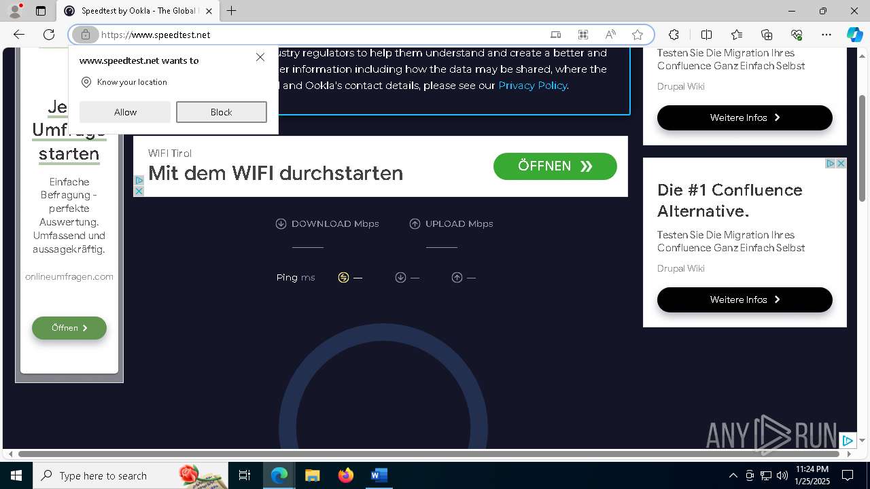The height and width of the screenshot is (489, 870).
Task: Open browser Extensions puzzle icon
Action: pos(674,35)
